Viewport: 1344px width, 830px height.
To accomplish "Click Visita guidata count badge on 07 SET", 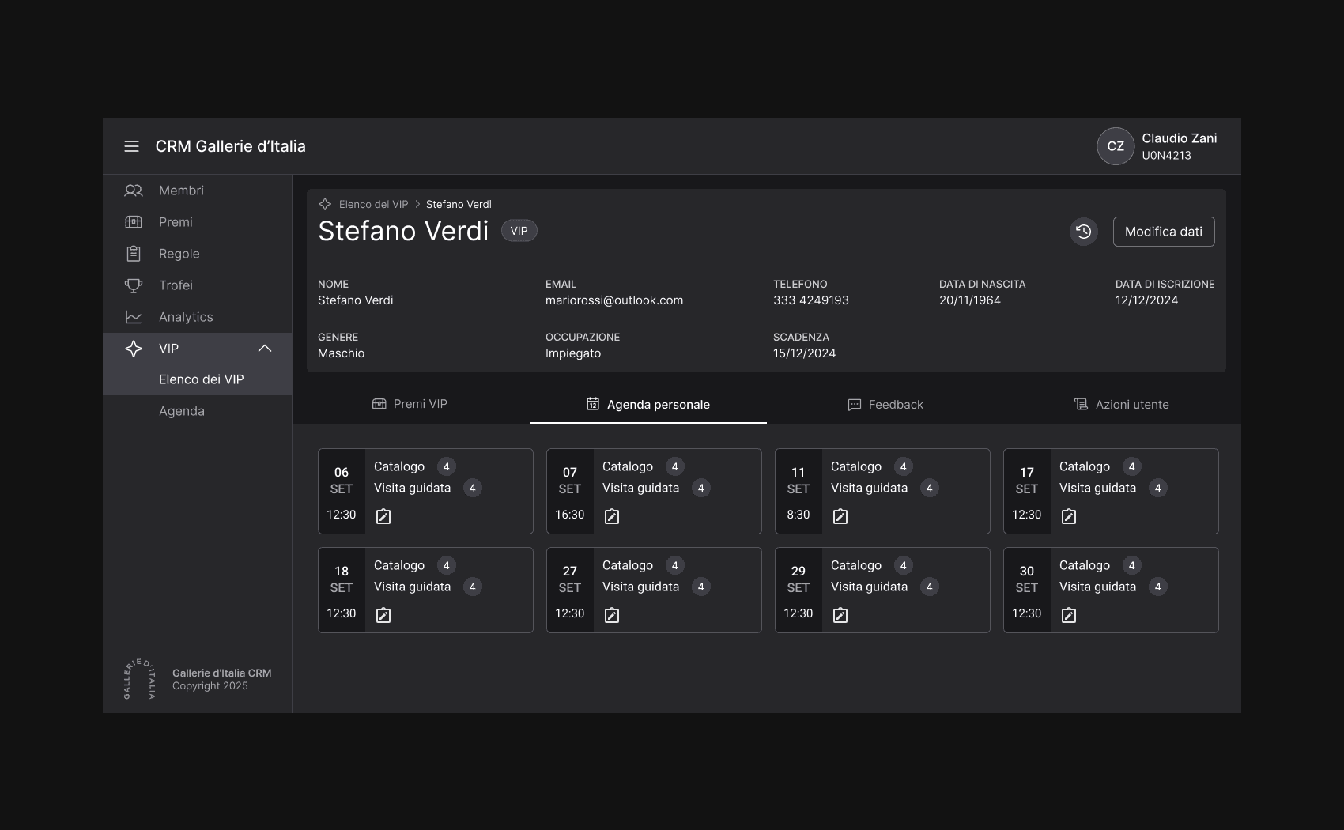I will [x=701, y=488].
